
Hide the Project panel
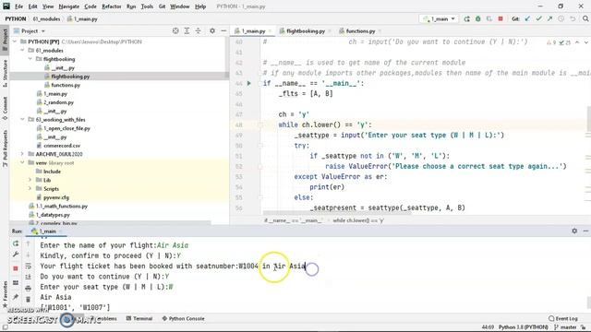click(223, 30)
